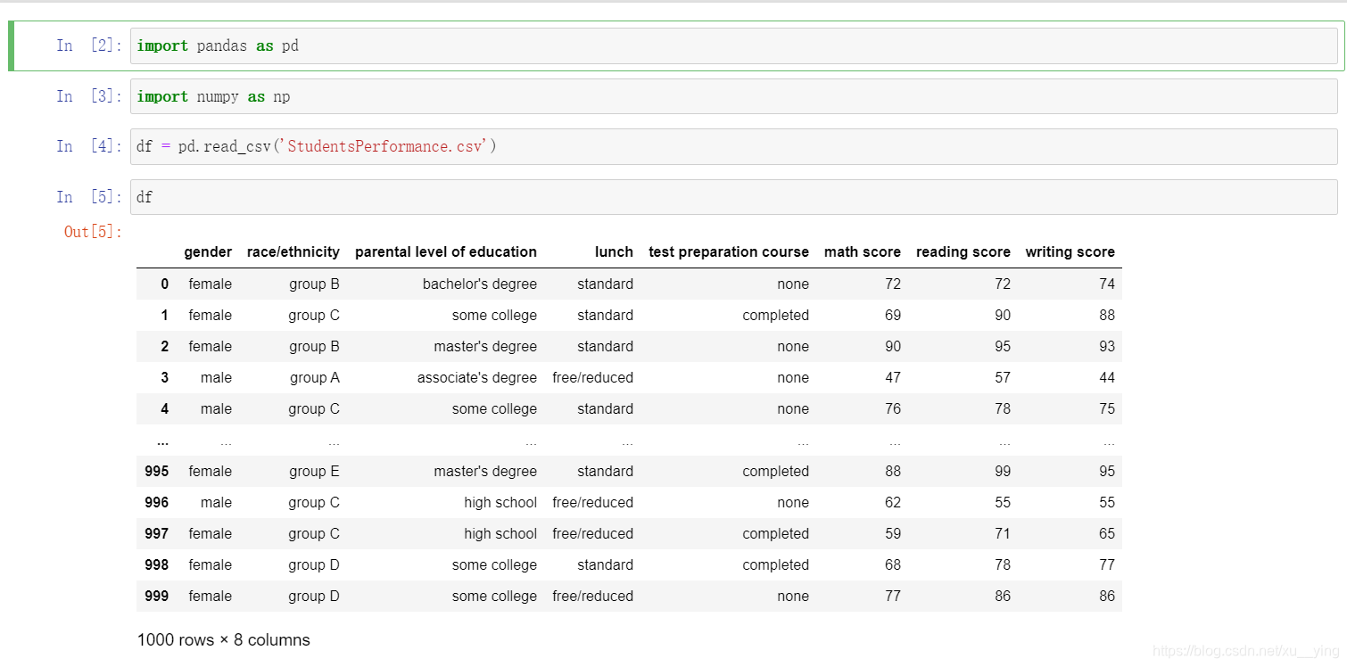The width and height of the screenshot is (1347, 667).
Task: Click the 'test preparation course' column header
Action: tap(729, 252)
